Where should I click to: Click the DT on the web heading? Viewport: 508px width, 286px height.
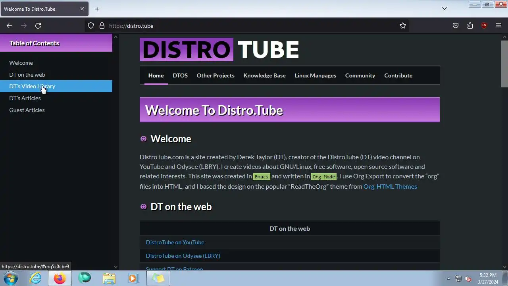[181, 207]
